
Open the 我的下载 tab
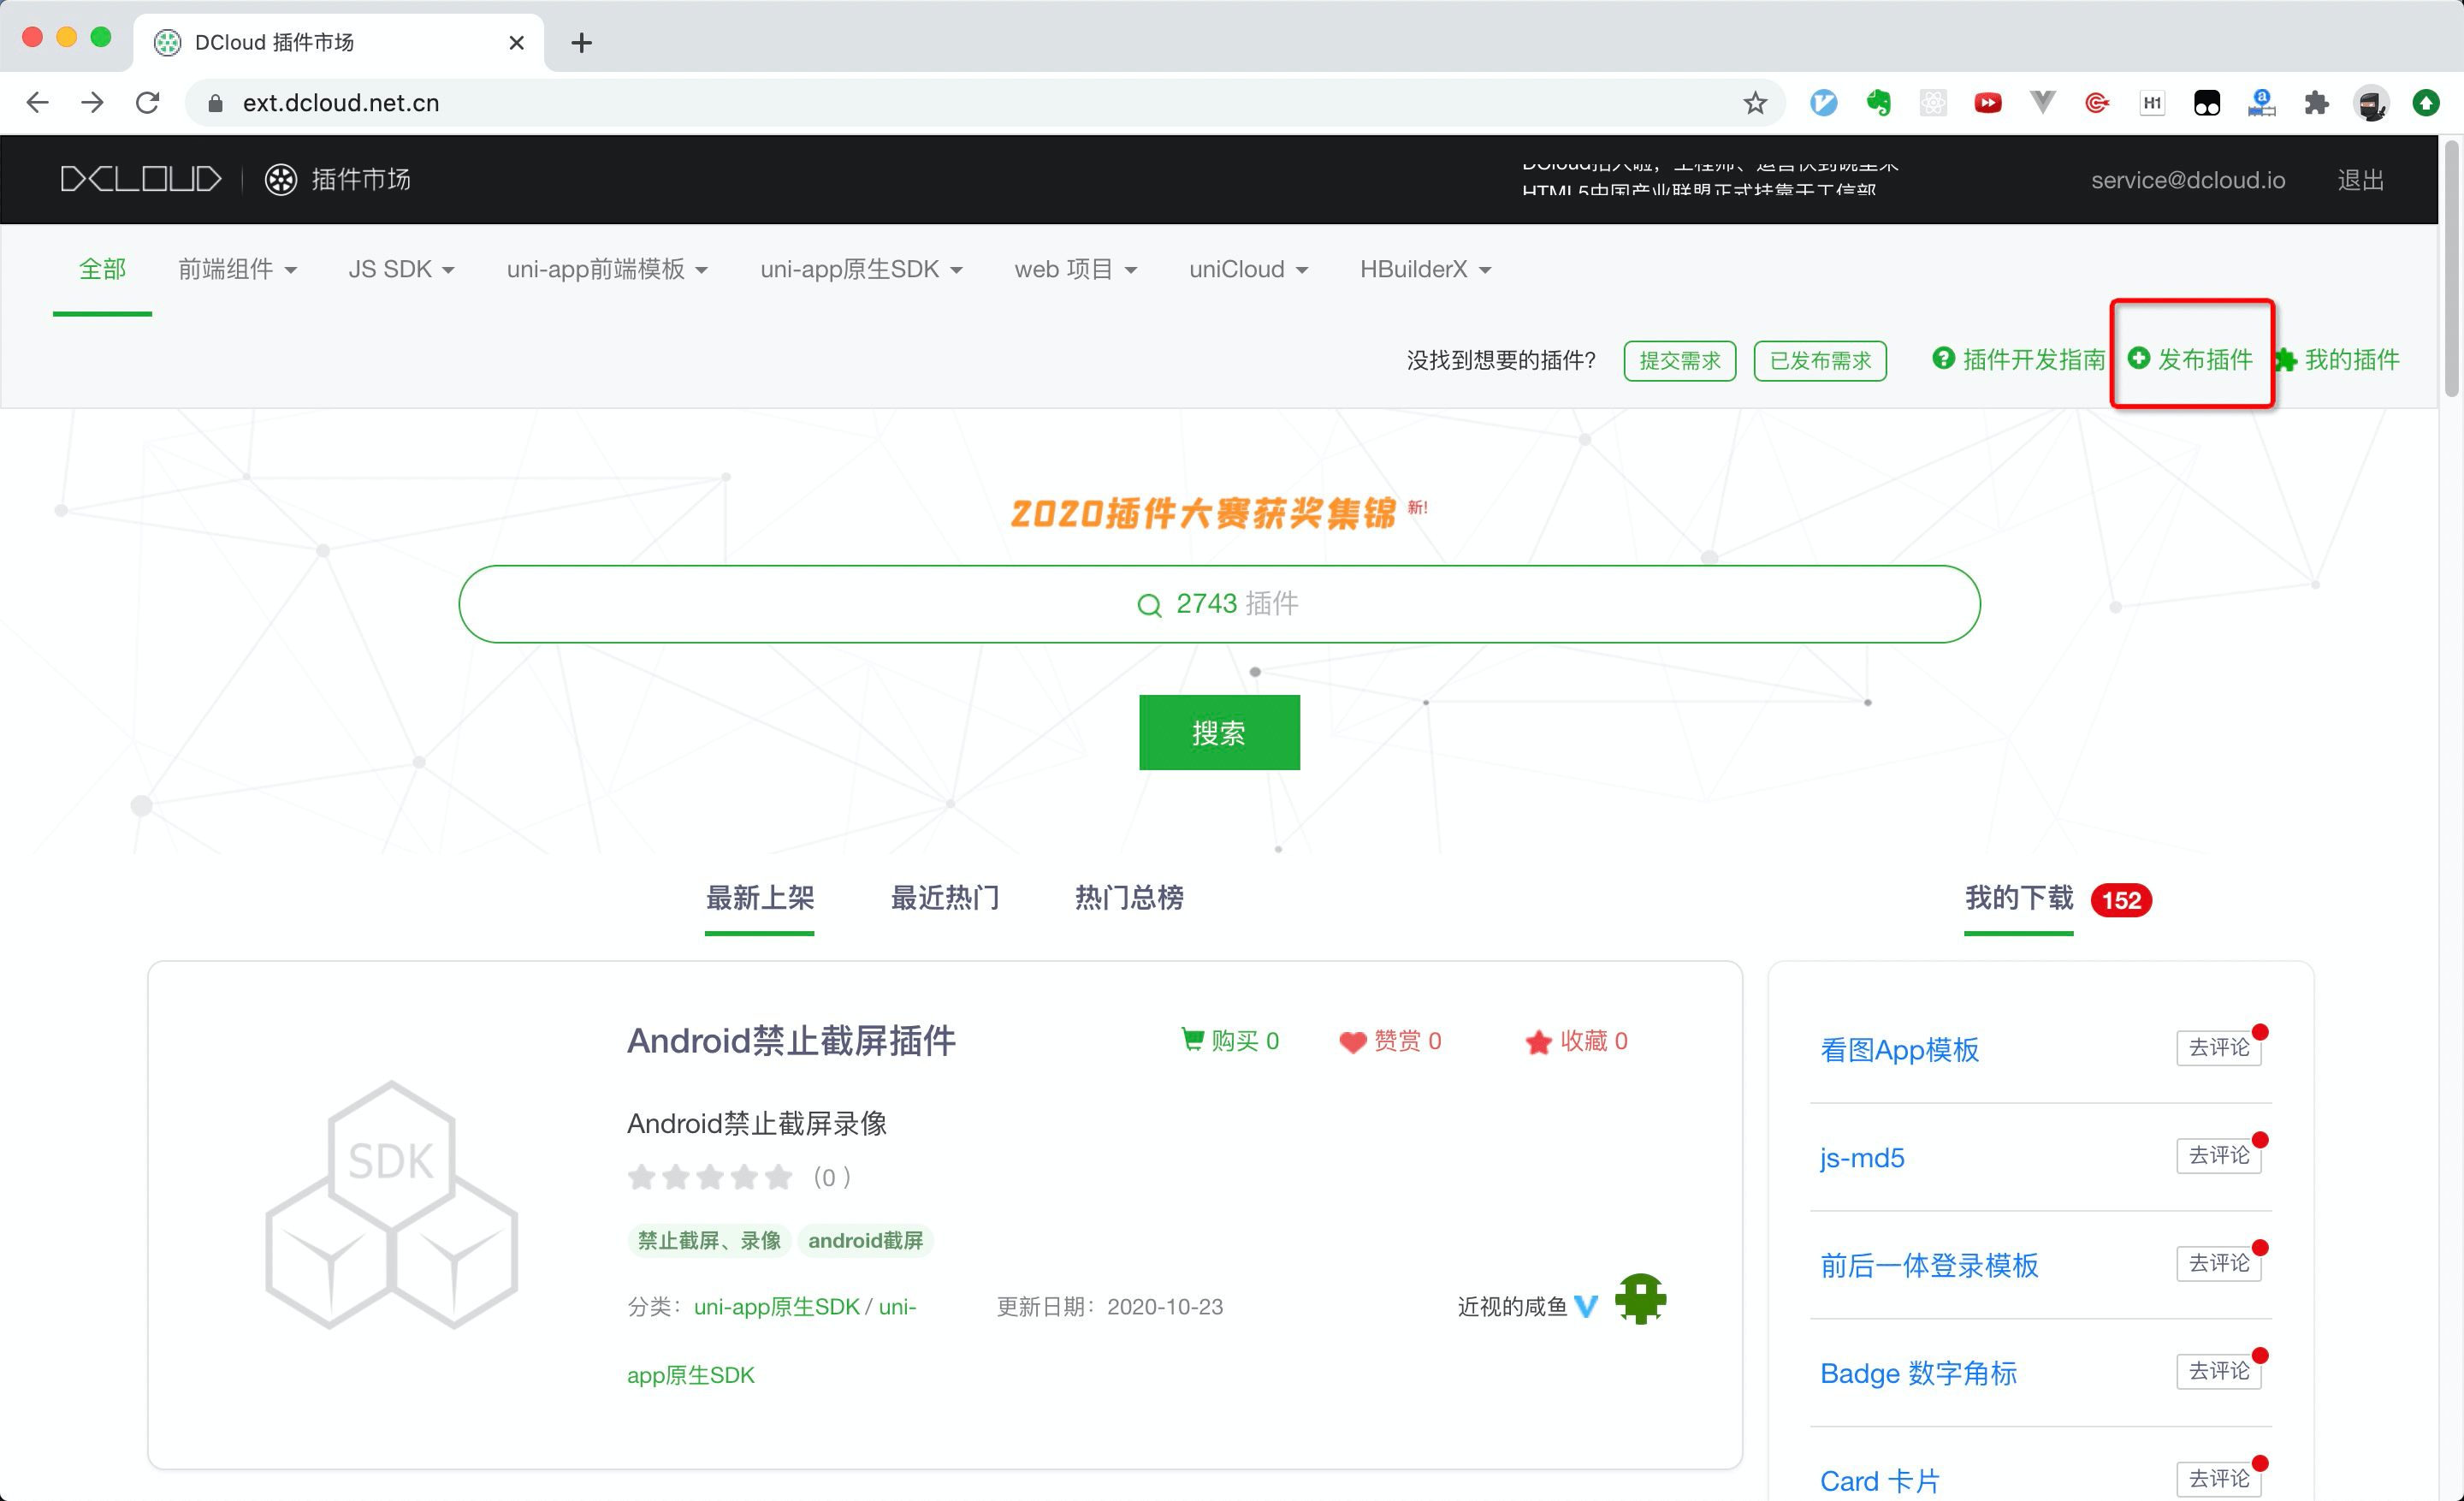2019,898
